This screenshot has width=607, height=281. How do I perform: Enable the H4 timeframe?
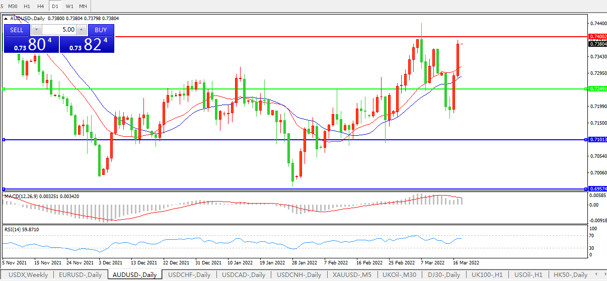coord(41,6)
